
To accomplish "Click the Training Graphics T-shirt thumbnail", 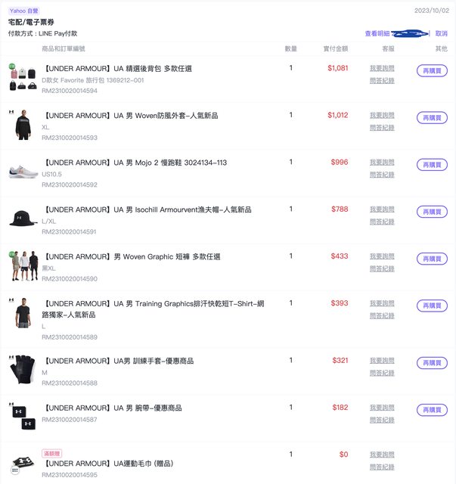I will coord(23,312).
